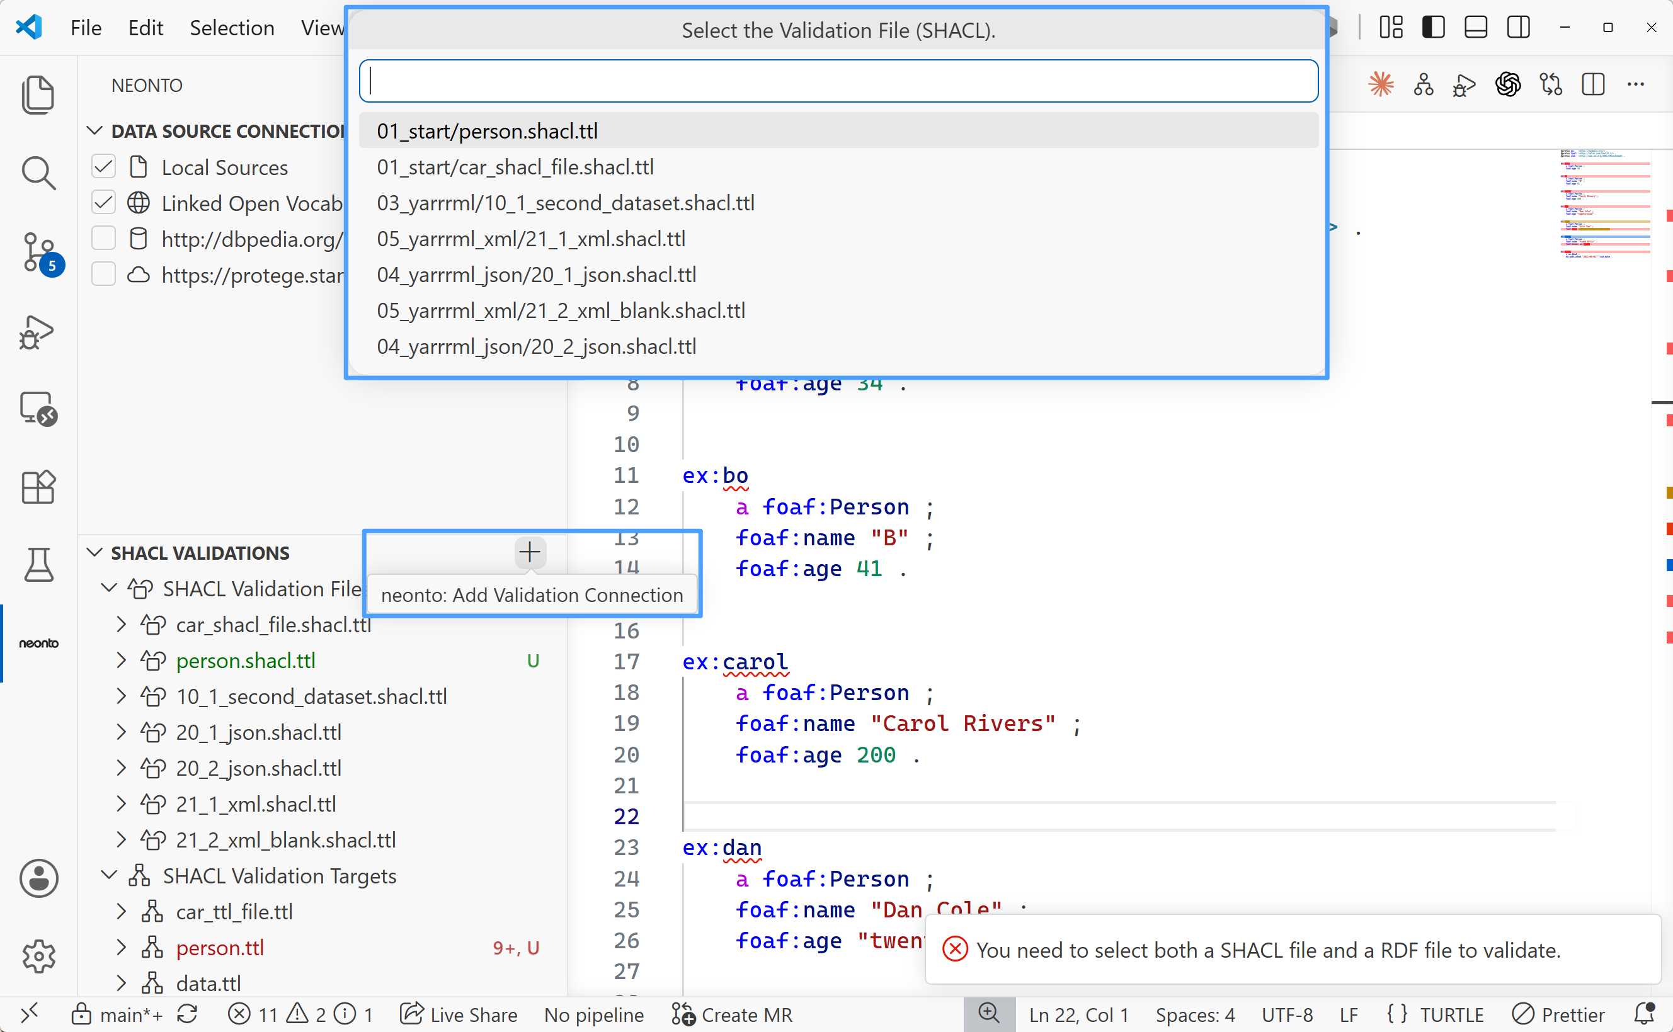Uncheck the Linked Open Vocab checkbox
1673x1032 pixels.
[x=104, y=203]
